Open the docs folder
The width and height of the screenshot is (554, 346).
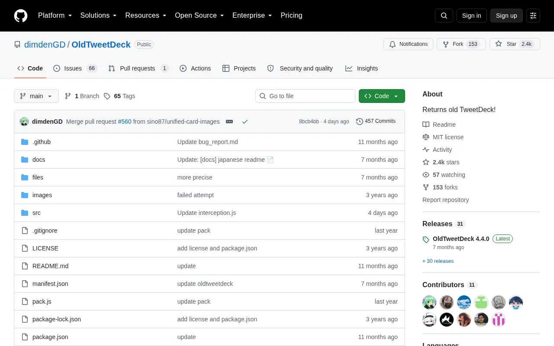click(39, 160)
